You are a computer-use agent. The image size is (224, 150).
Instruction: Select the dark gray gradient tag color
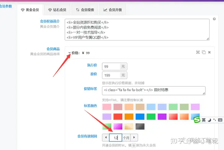click(x=140, y=126)
